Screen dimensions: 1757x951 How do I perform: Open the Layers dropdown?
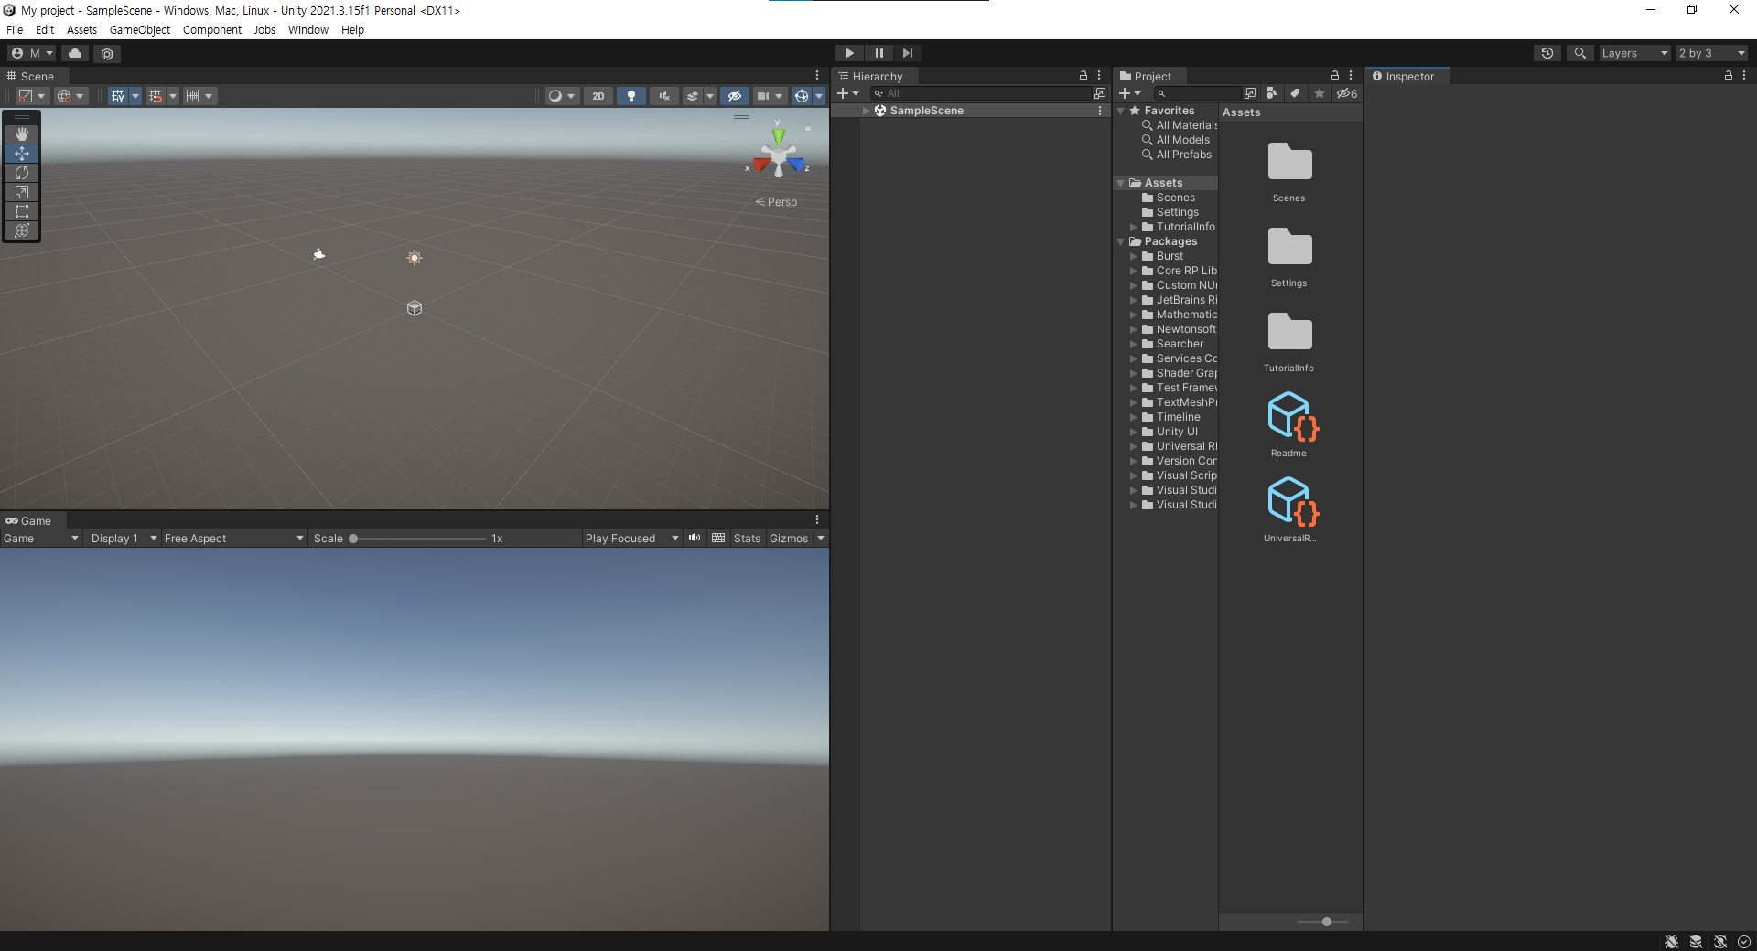coord(1634,53)
